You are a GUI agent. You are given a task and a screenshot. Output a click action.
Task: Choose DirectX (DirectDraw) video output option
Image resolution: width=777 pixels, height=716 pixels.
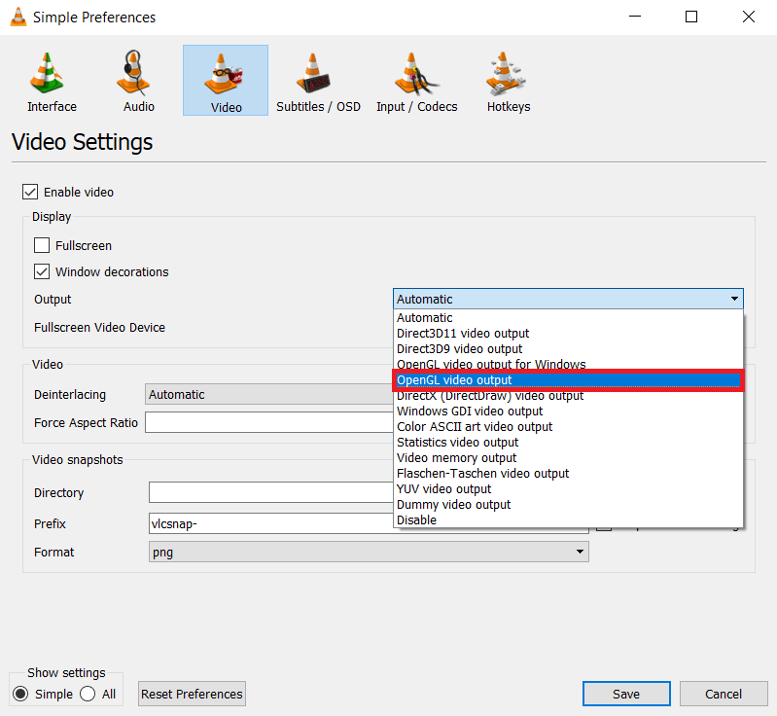[x=568, y=396]
